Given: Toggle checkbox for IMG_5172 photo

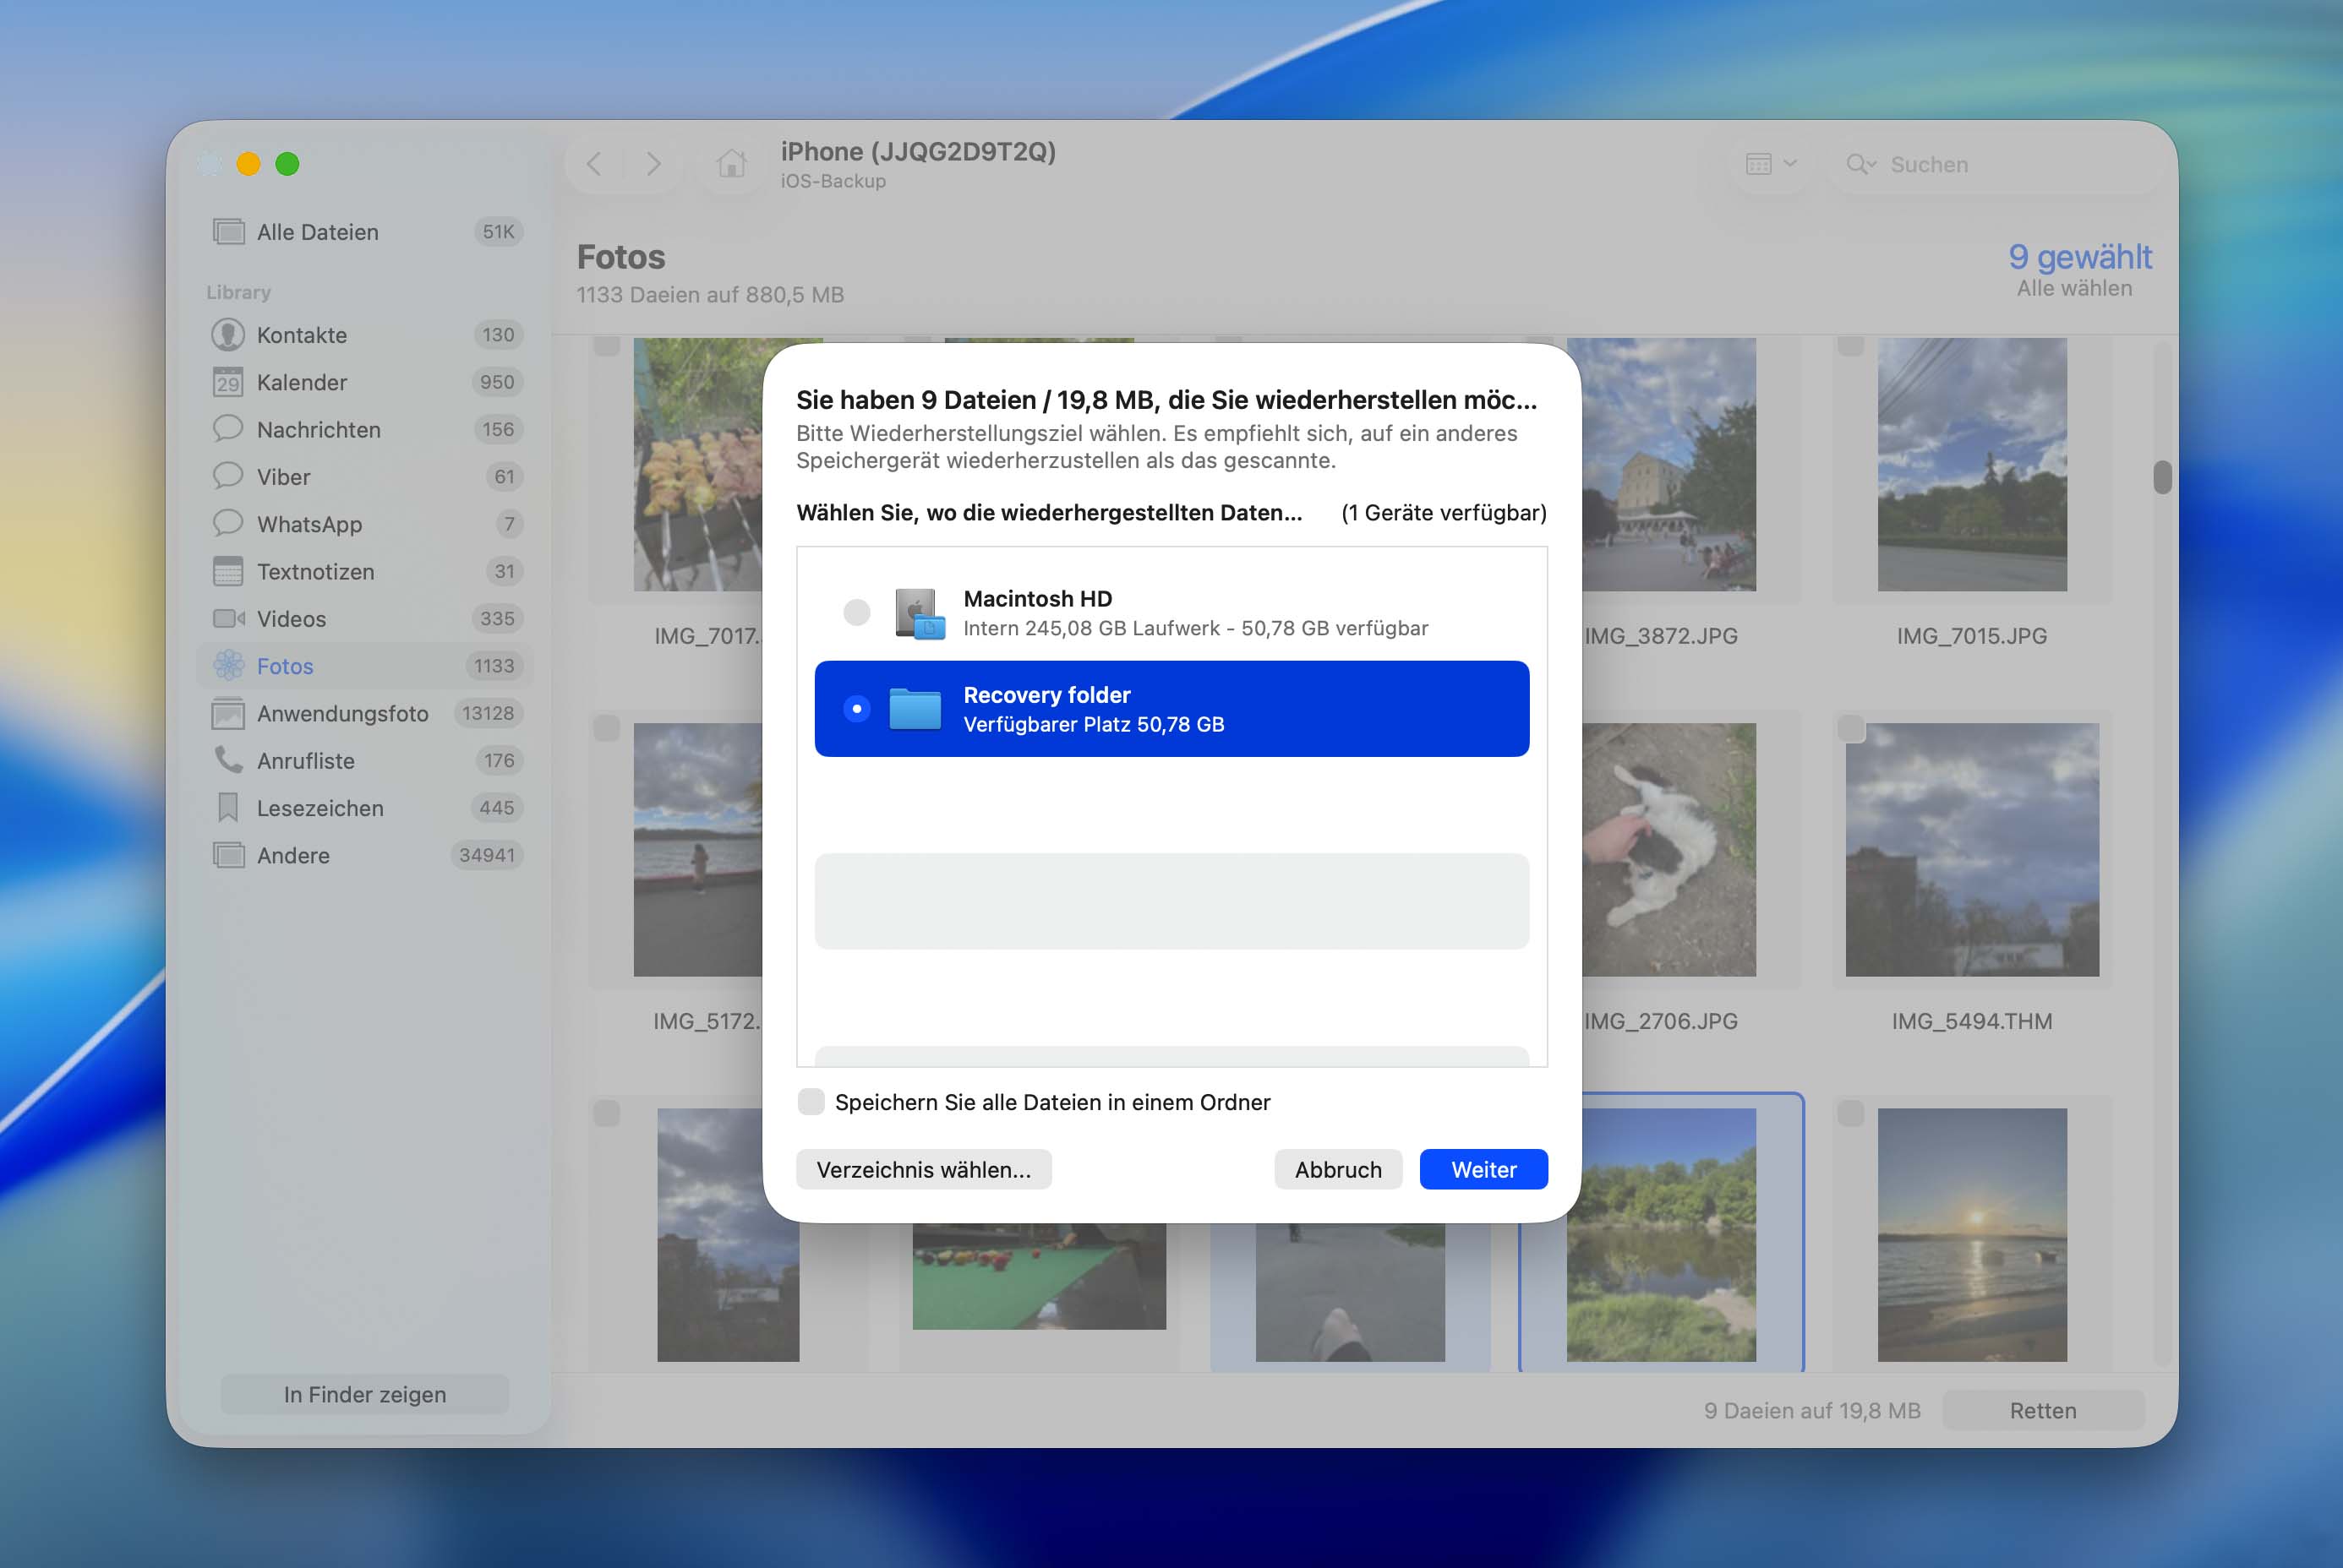Looking at the screenshot, I should [x=606, y=728].
